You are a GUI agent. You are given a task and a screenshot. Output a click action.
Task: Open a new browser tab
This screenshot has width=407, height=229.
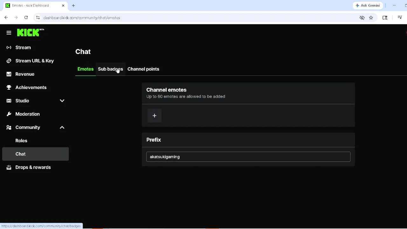coord(73,5)
